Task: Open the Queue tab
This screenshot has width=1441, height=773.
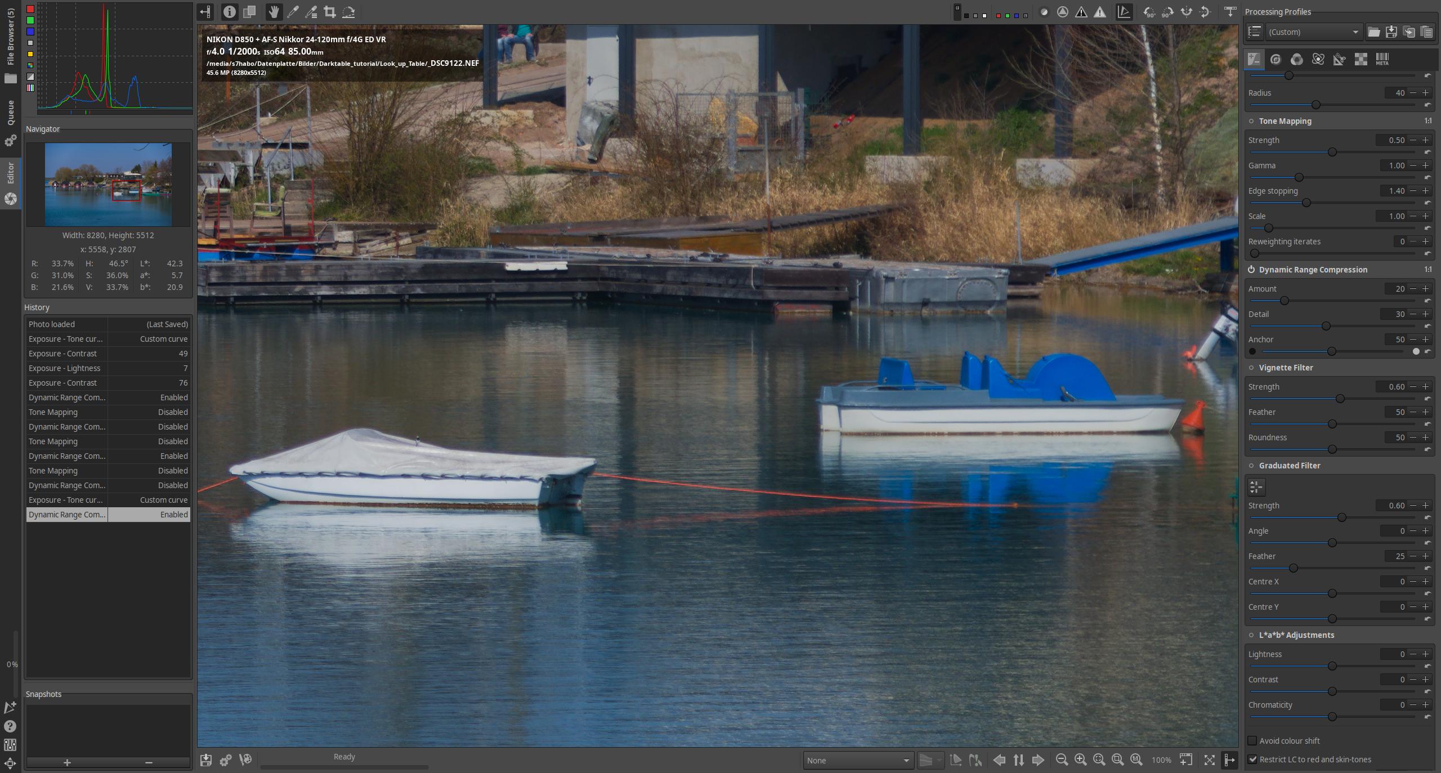Action: point(10,113)
